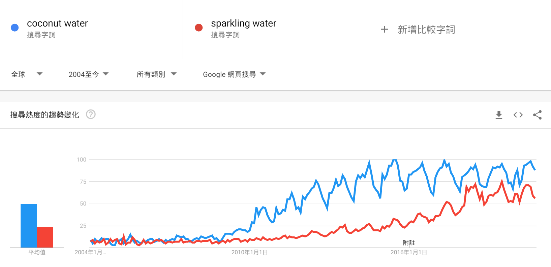This screenshot has height=267, width=551.
Task: Click the plus icon to add comparison
Action: point(384,30)
